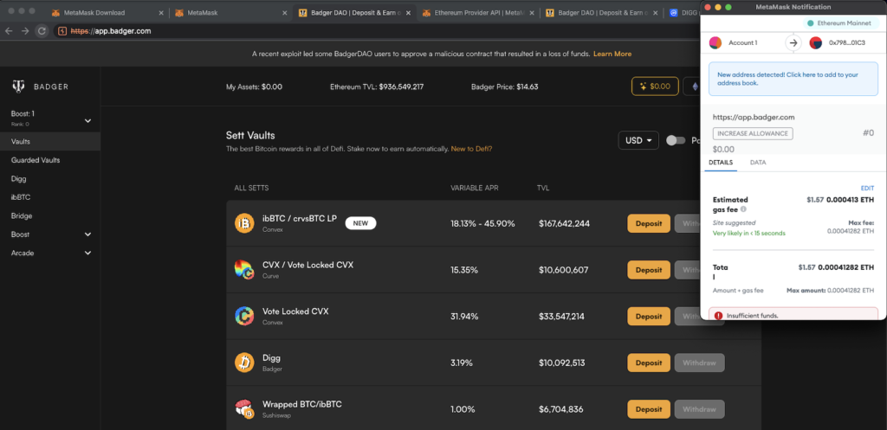Screen dimensions: 887x430
Task: Click the browser back arrow
Action: [9, 31]
